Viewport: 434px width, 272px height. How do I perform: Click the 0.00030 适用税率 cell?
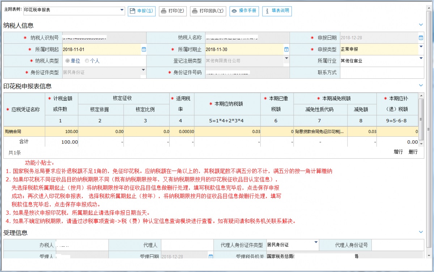pos(182,132)
